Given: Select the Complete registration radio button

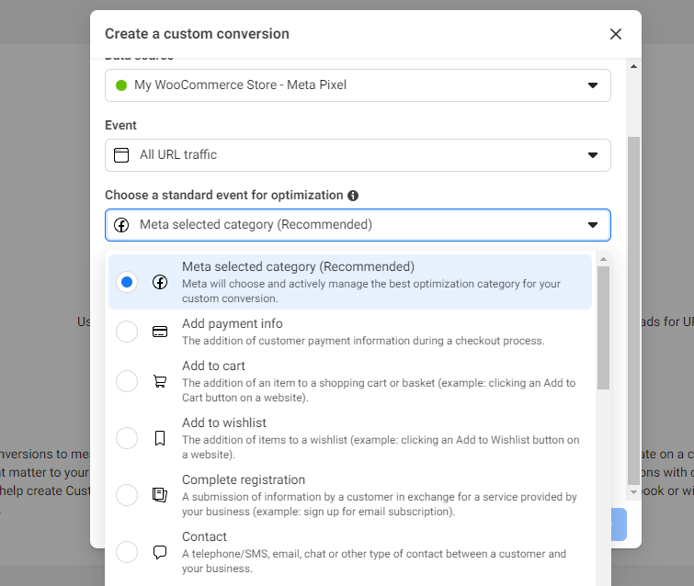Looking at the screenshot, I should click(127, 495).
